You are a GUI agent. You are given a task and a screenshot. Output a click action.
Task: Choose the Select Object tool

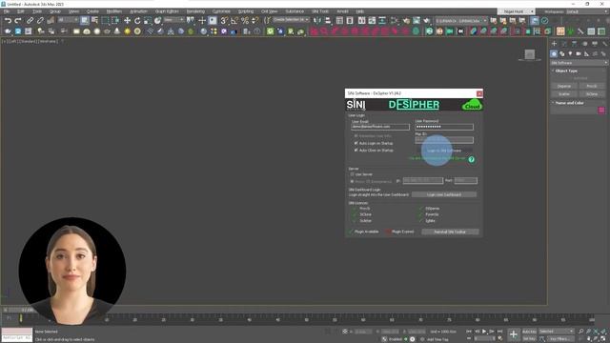pyautogui.click(x=85, y=20)
